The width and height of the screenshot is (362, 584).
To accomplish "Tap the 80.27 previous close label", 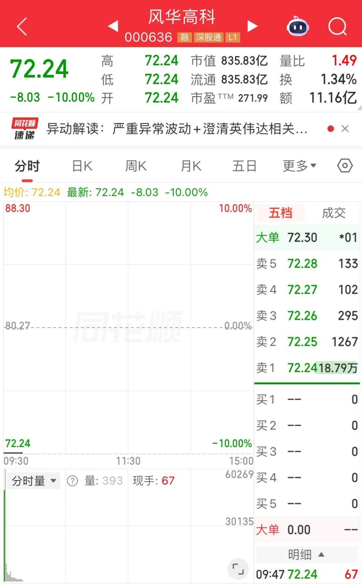I will pos(18,326).
